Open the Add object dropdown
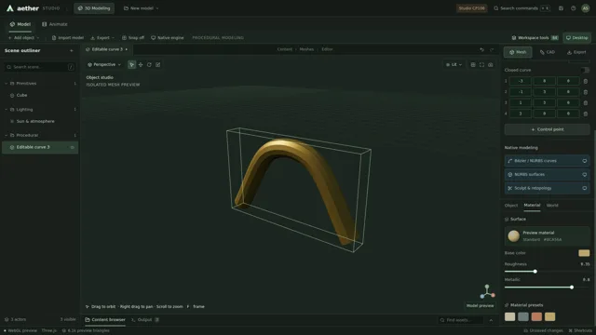Screen dimensions: 596x335 tap(23, 38)
